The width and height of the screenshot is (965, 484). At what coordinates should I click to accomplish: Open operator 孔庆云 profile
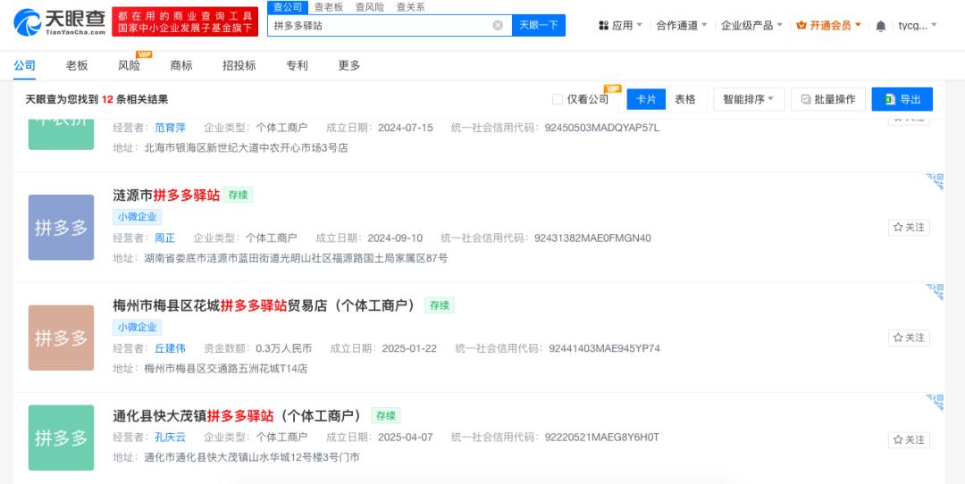pos(170,438)
